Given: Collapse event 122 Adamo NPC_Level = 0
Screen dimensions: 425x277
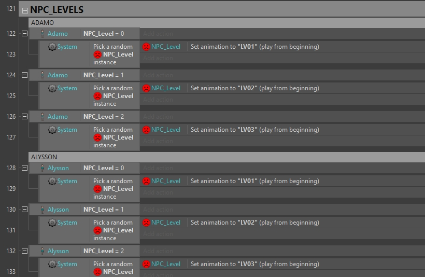Looking at the screenshot, I should click(25, 34).
